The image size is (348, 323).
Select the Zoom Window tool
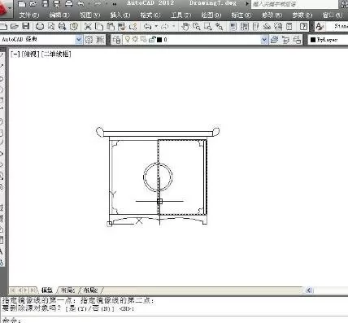coord(208,26)
